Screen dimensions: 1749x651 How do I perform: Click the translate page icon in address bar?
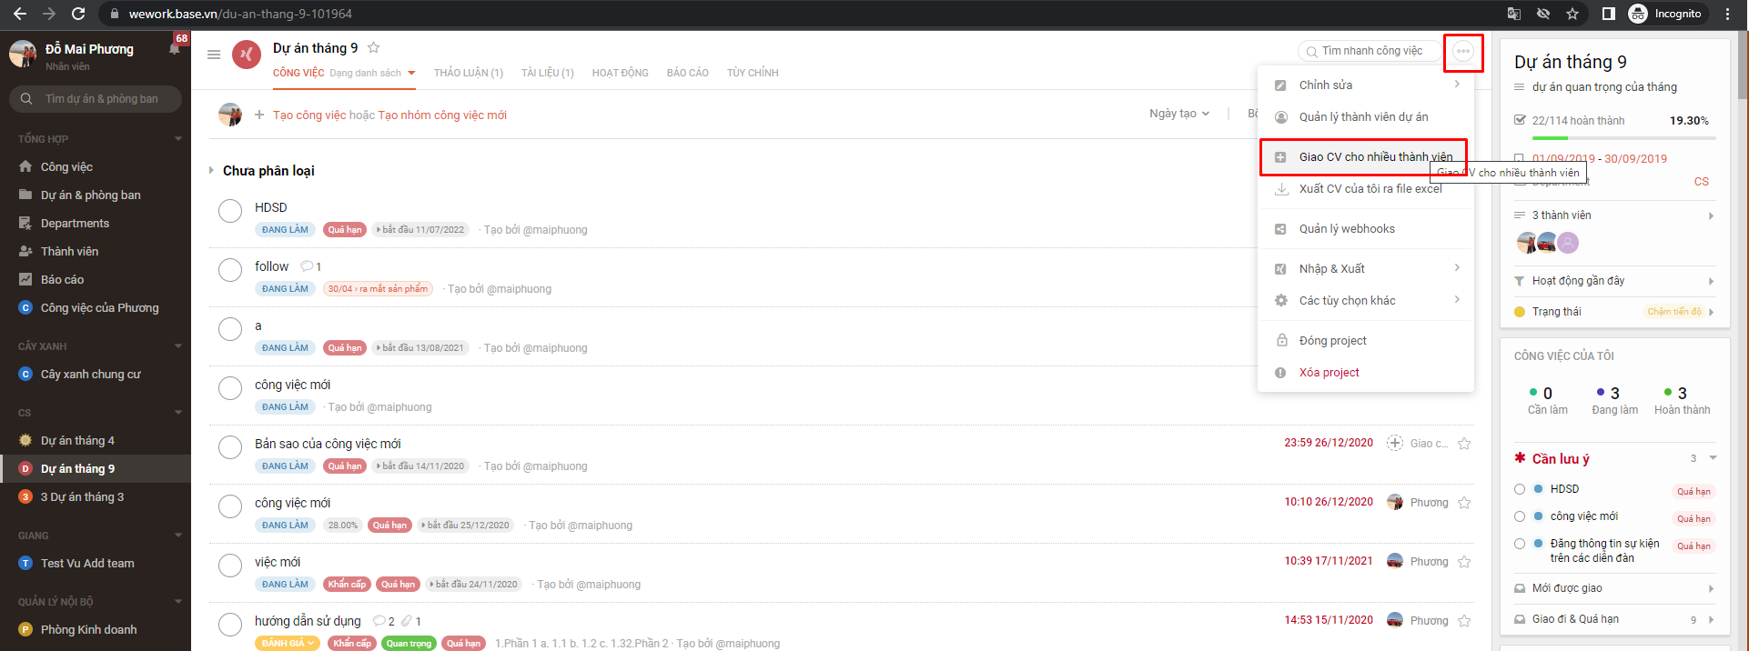coord(1514,14)
